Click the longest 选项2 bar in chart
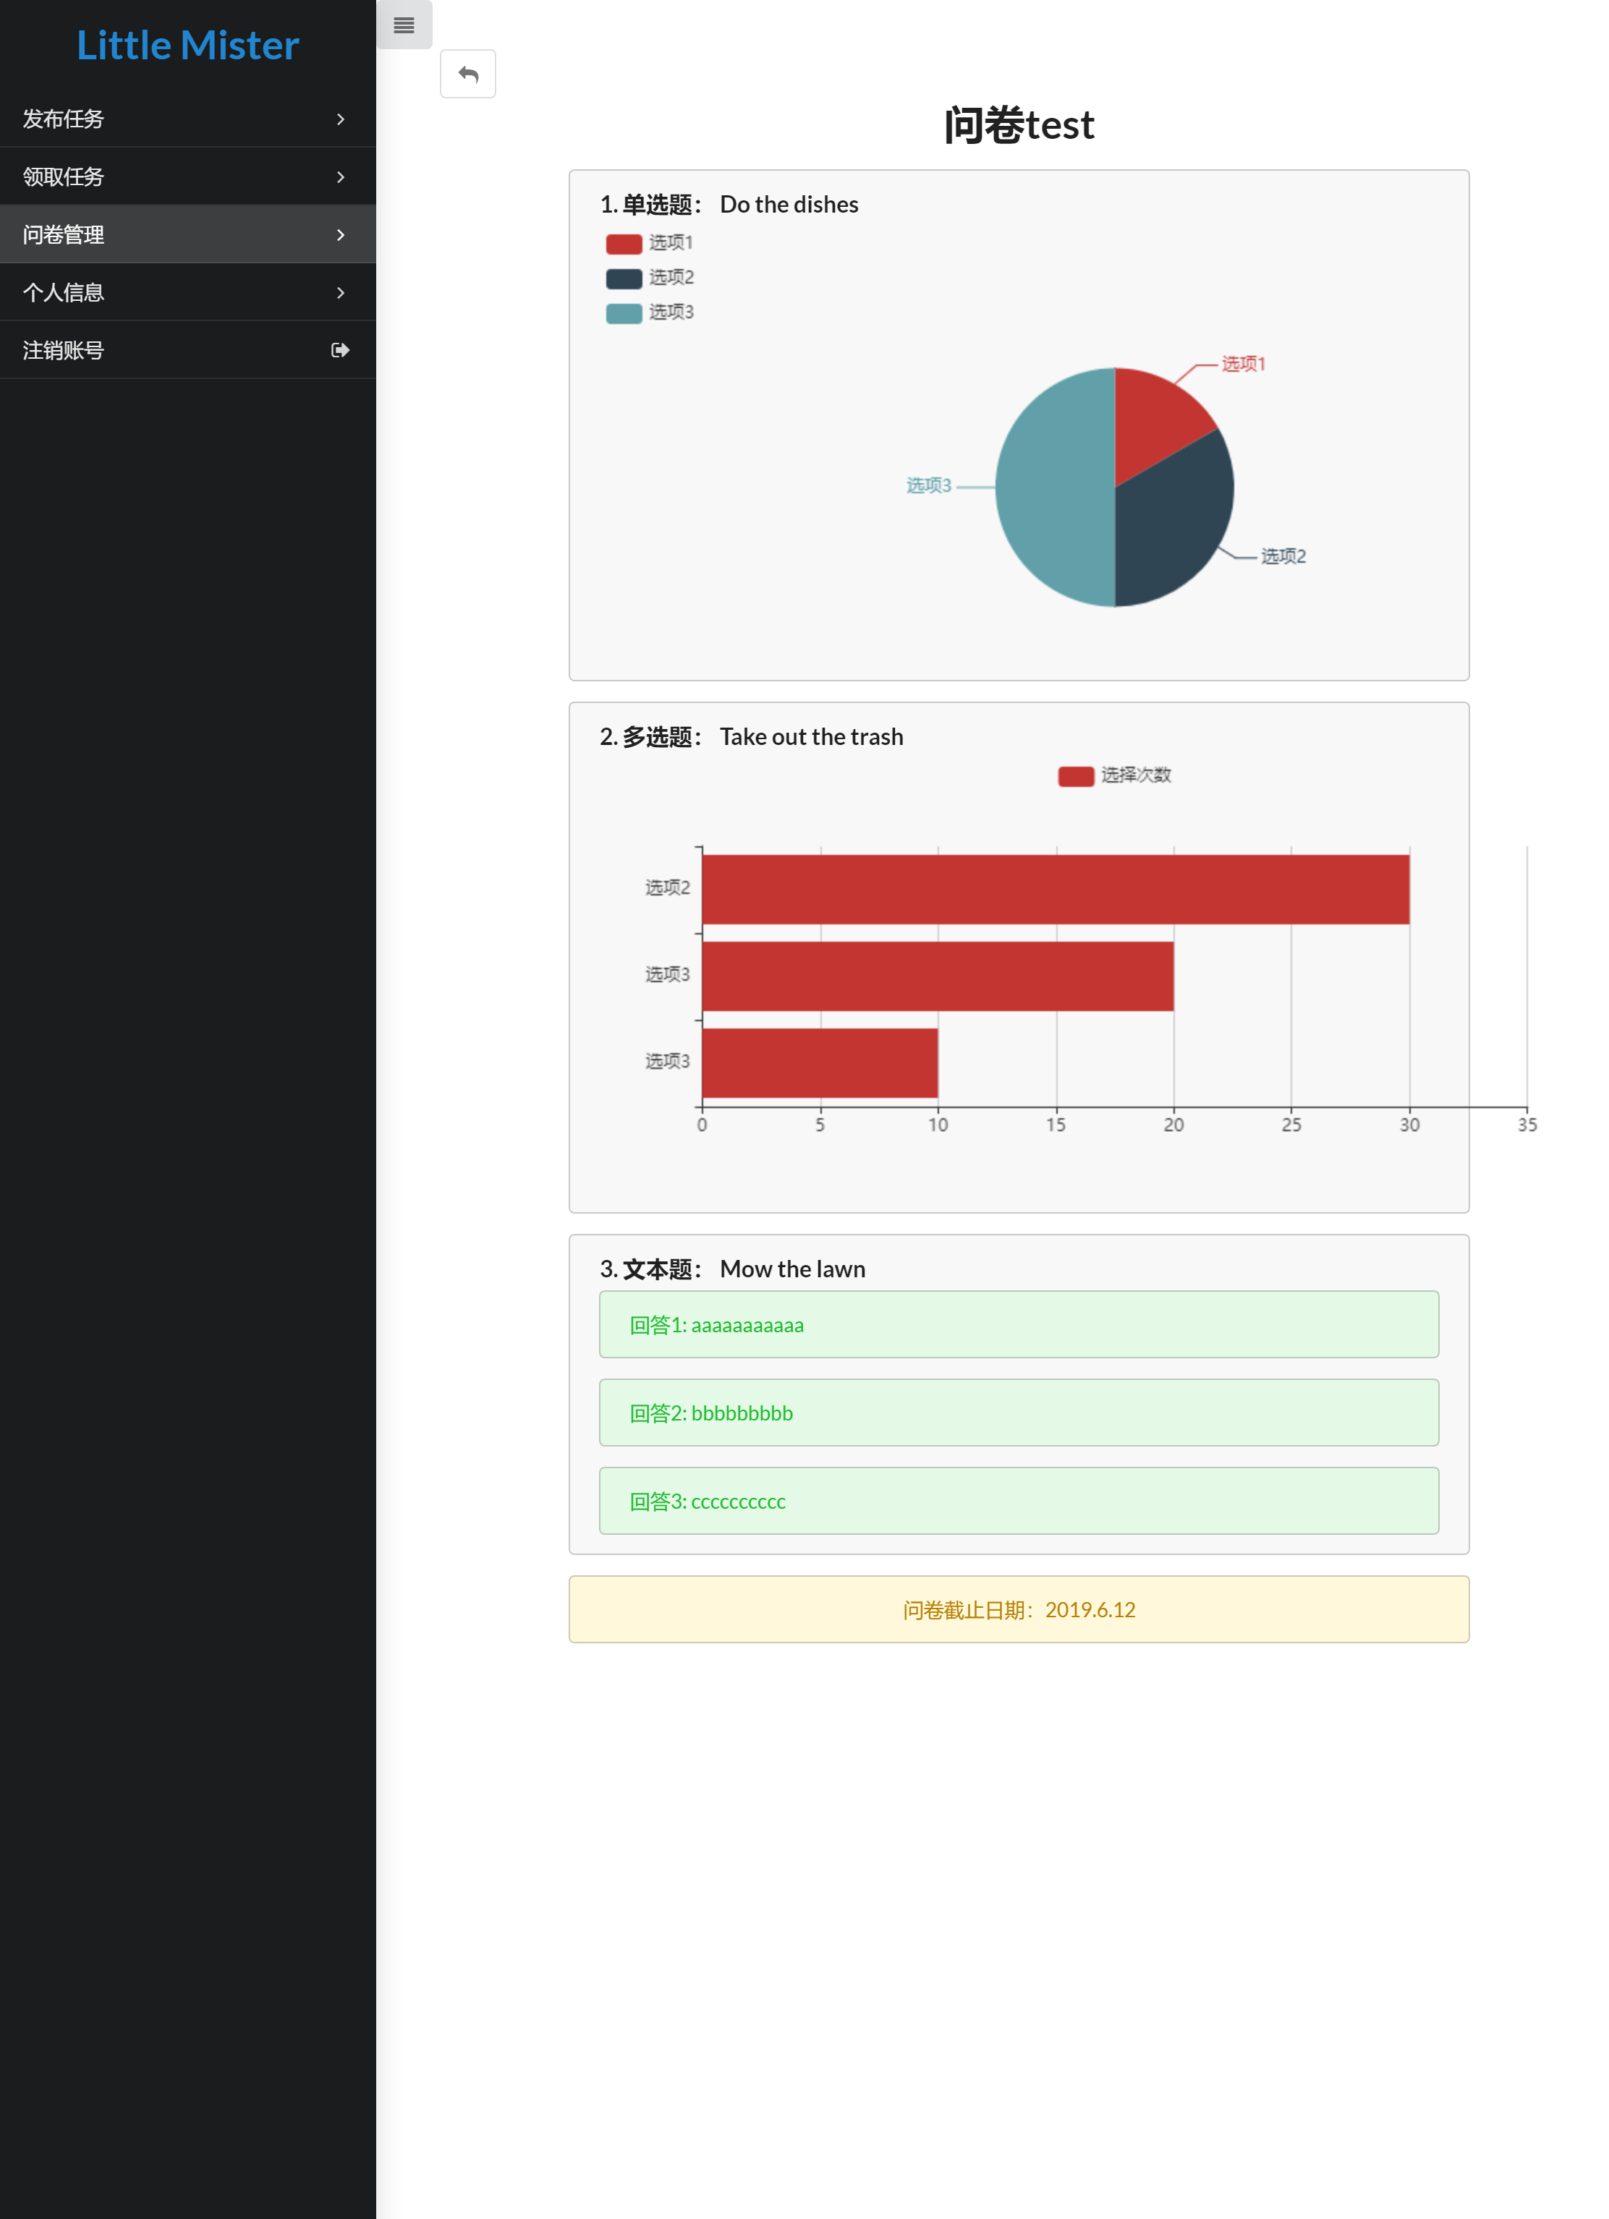The width and height of the screenshot is (1609, 2219). [1055, 890]
